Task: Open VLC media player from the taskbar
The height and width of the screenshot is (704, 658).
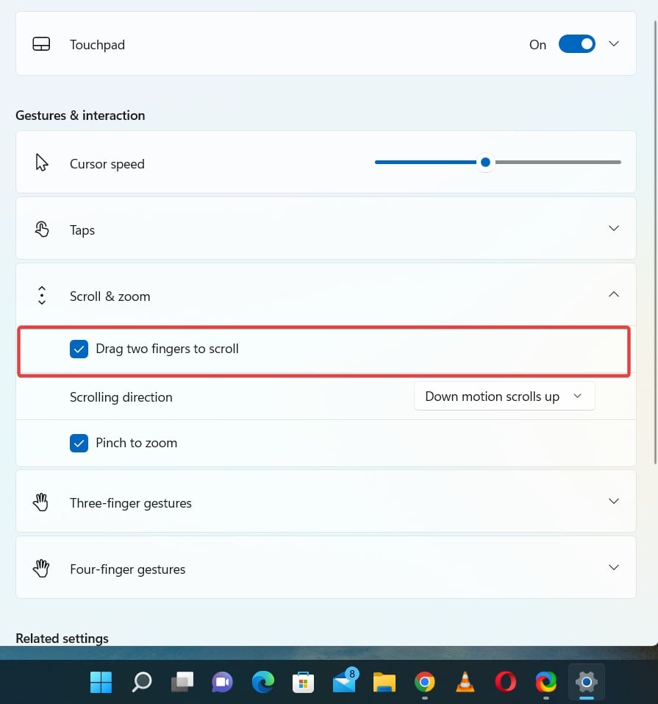Action: coord(465,682)
